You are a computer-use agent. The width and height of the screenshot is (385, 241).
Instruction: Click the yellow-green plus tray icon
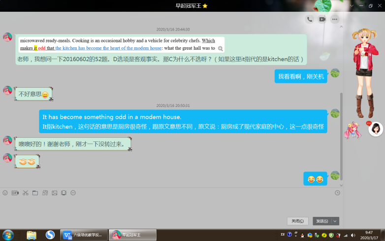pos(324,236)
